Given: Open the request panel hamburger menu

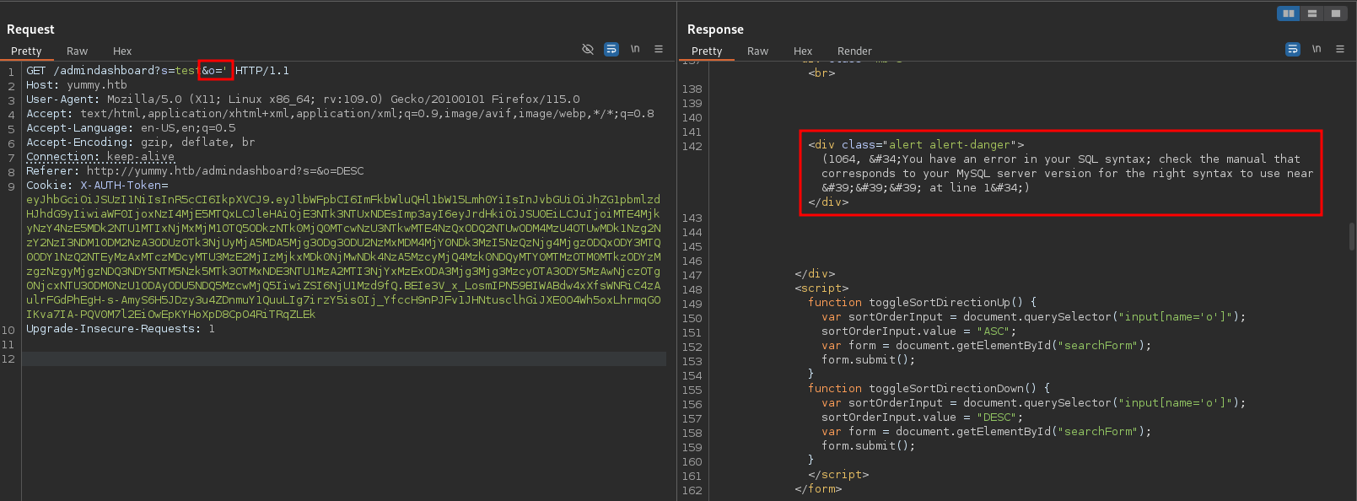Looking at the screenshot, I should point(659,49).
